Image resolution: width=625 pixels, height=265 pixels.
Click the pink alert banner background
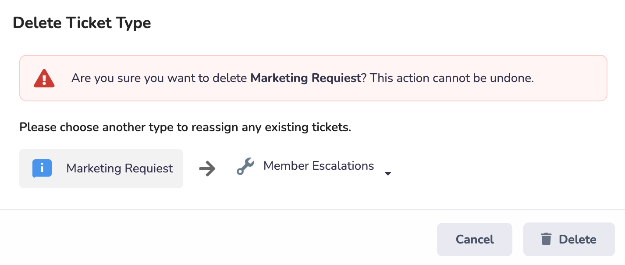(570, 92)
